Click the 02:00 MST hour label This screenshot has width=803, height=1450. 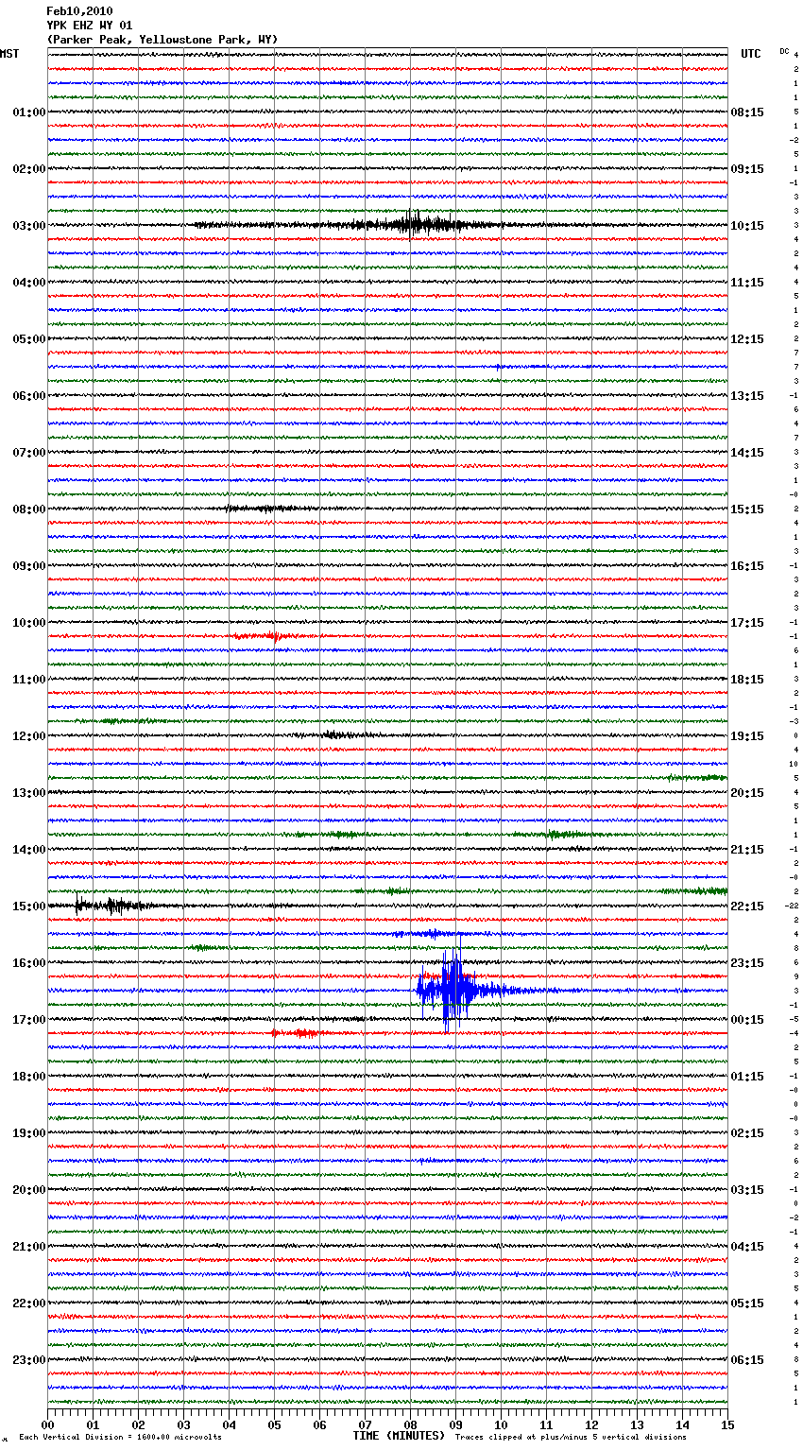[29, 169]
